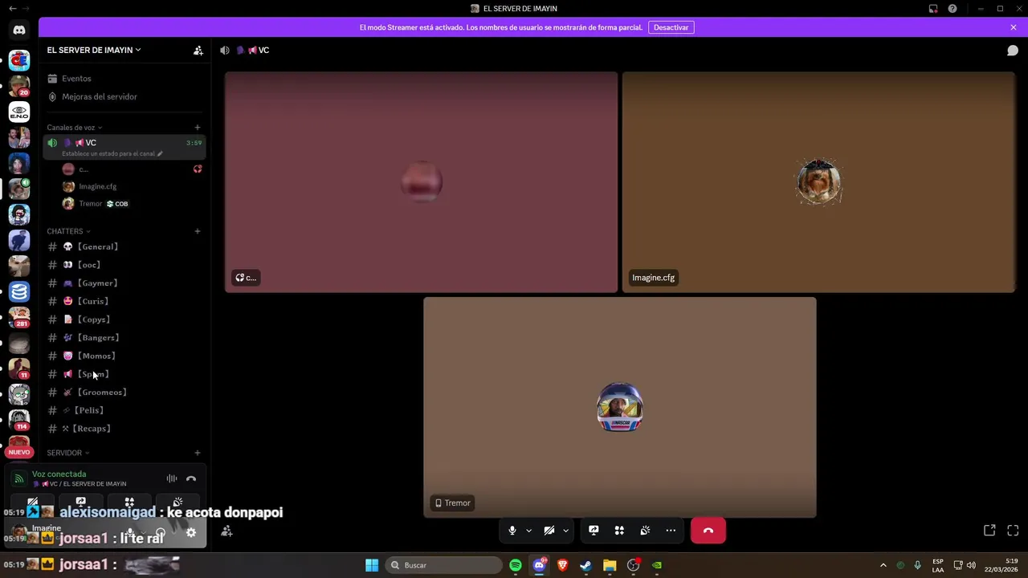The image size is (1028, 578).
Task: Show hidden system tray icons
Action: coord(883,565)
